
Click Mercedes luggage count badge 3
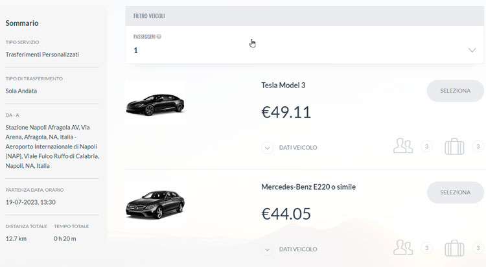point(478,248)
